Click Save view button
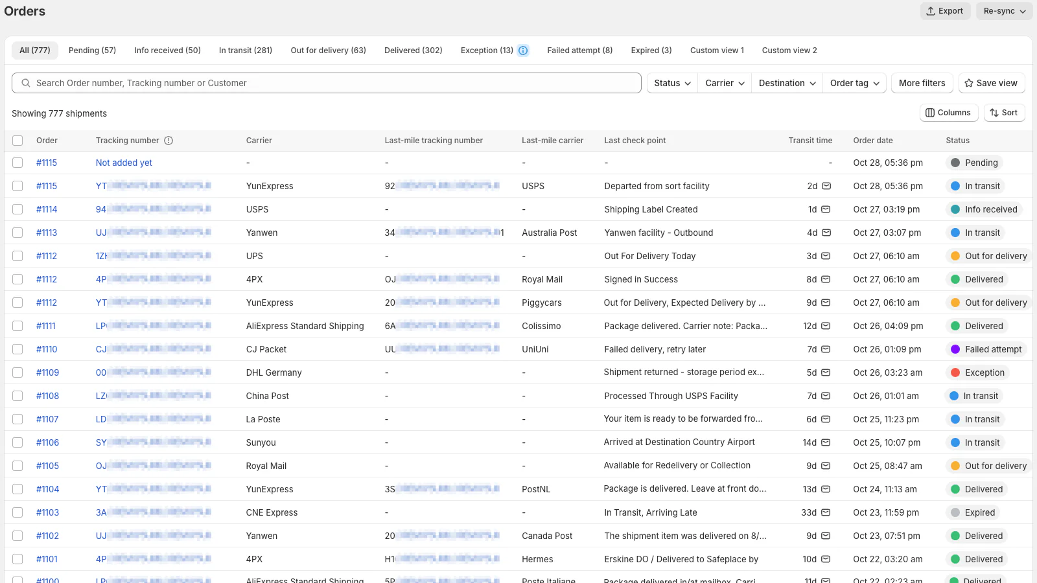The height and width of the screenshot is (583, 1037). [992, 83]
